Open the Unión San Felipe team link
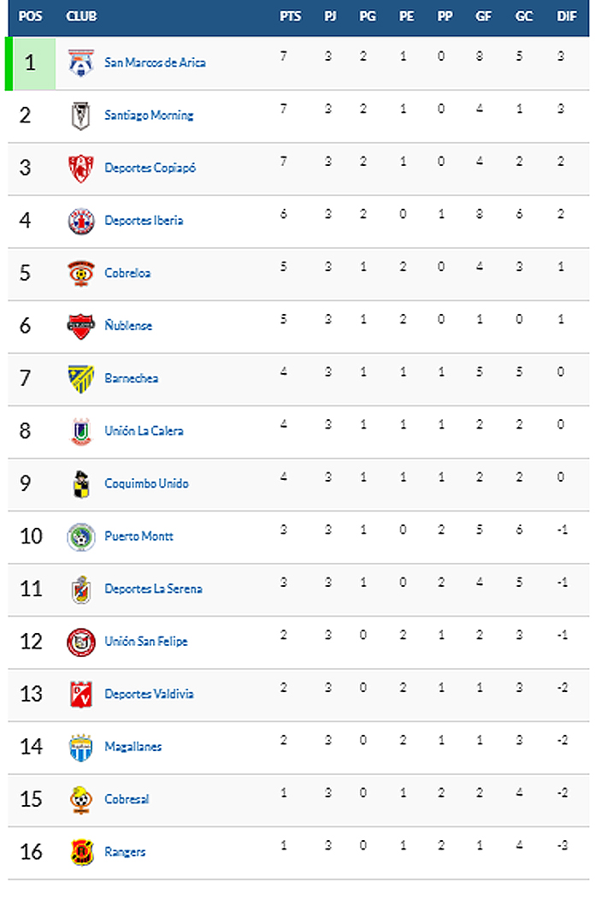 click(146, 642)
